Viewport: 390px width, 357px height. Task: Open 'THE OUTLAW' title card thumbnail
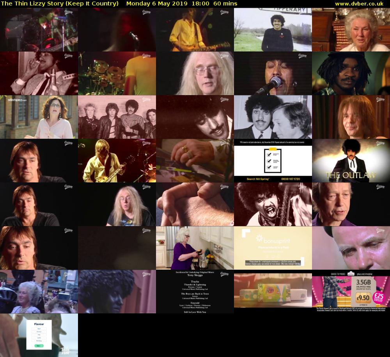351,161
